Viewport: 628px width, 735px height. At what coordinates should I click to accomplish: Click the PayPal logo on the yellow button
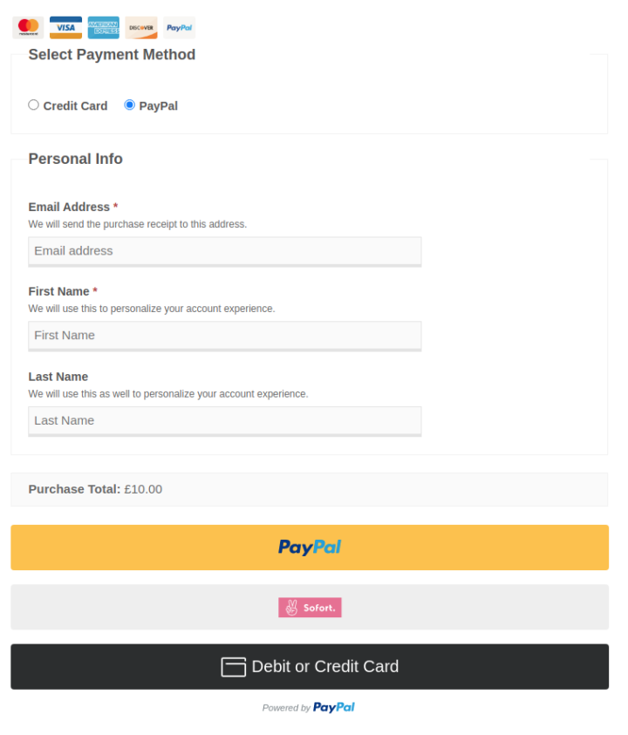tap(310, 547)
